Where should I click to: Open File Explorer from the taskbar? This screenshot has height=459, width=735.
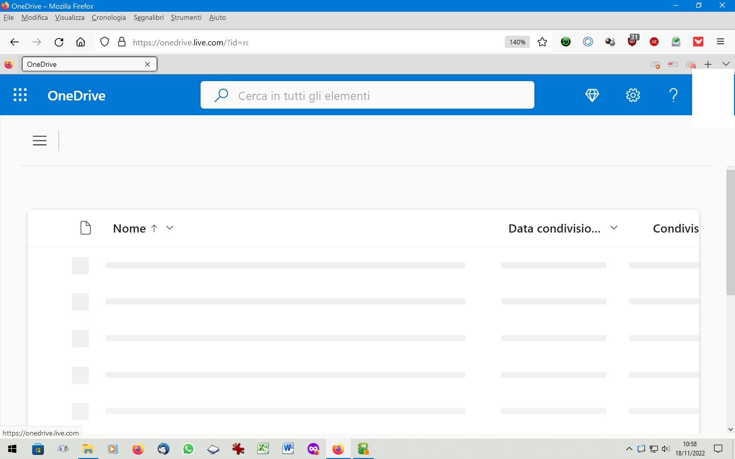(x=88, y=449)
